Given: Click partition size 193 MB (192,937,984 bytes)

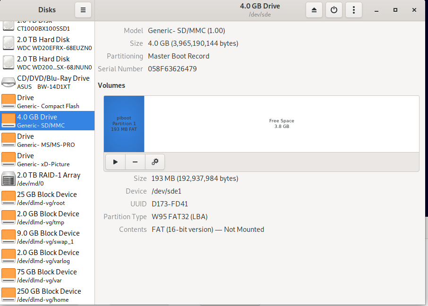Looking at the screenshot, I should [x=195, y=178].
